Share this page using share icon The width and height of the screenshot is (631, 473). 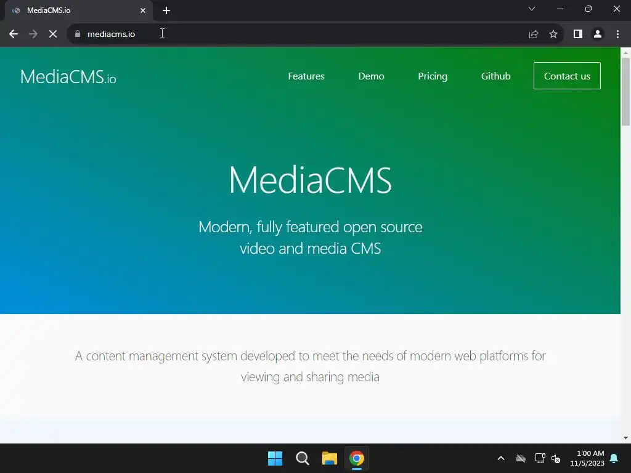pos(534,34)
